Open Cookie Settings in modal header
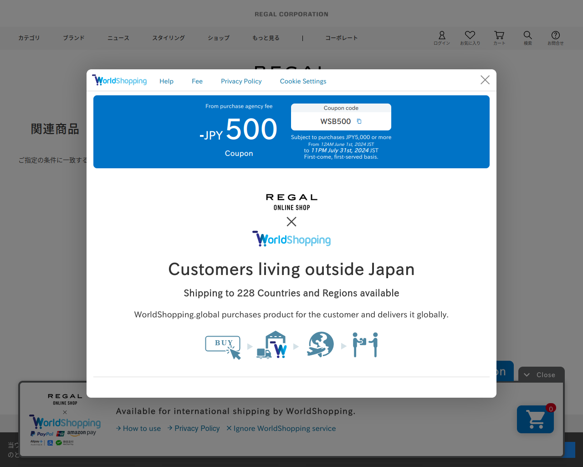The height and width of the screenshot is (467, 583). coord(303,81)
